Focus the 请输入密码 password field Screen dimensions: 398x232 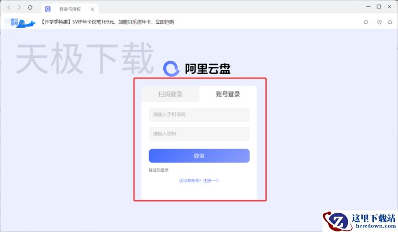pyautogui.click(x=199, y=134)
